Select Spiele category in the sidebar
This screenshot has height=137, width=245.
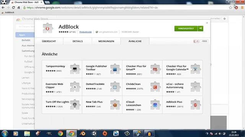tap(24, 113)
